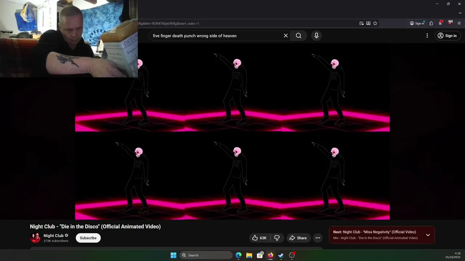Screen dimensions: 465x261
Task: Open the Firefox extensions puzzle icon
Action: click(431, 23)
